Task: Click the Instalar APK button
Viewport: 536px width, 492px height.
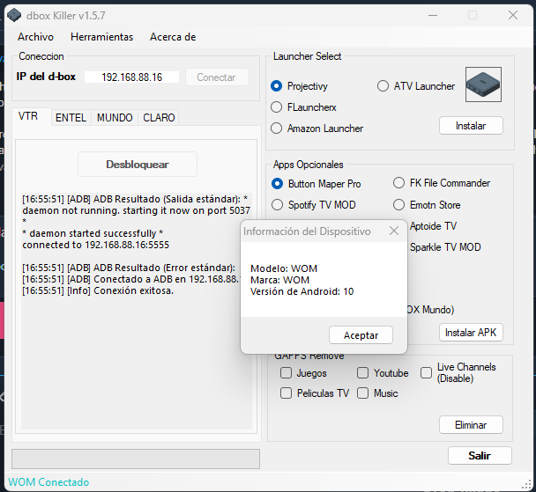Action: [471, 333]
